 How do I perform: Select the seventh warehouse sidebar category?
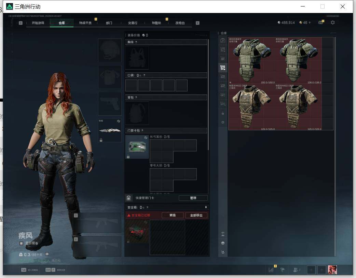223,95
